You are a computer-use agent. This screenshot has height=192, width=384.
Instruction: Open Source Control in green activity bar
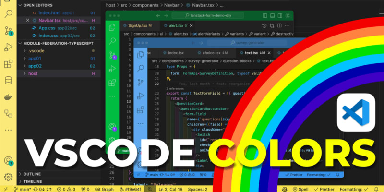pyautogui.click(x=113, y=55)
